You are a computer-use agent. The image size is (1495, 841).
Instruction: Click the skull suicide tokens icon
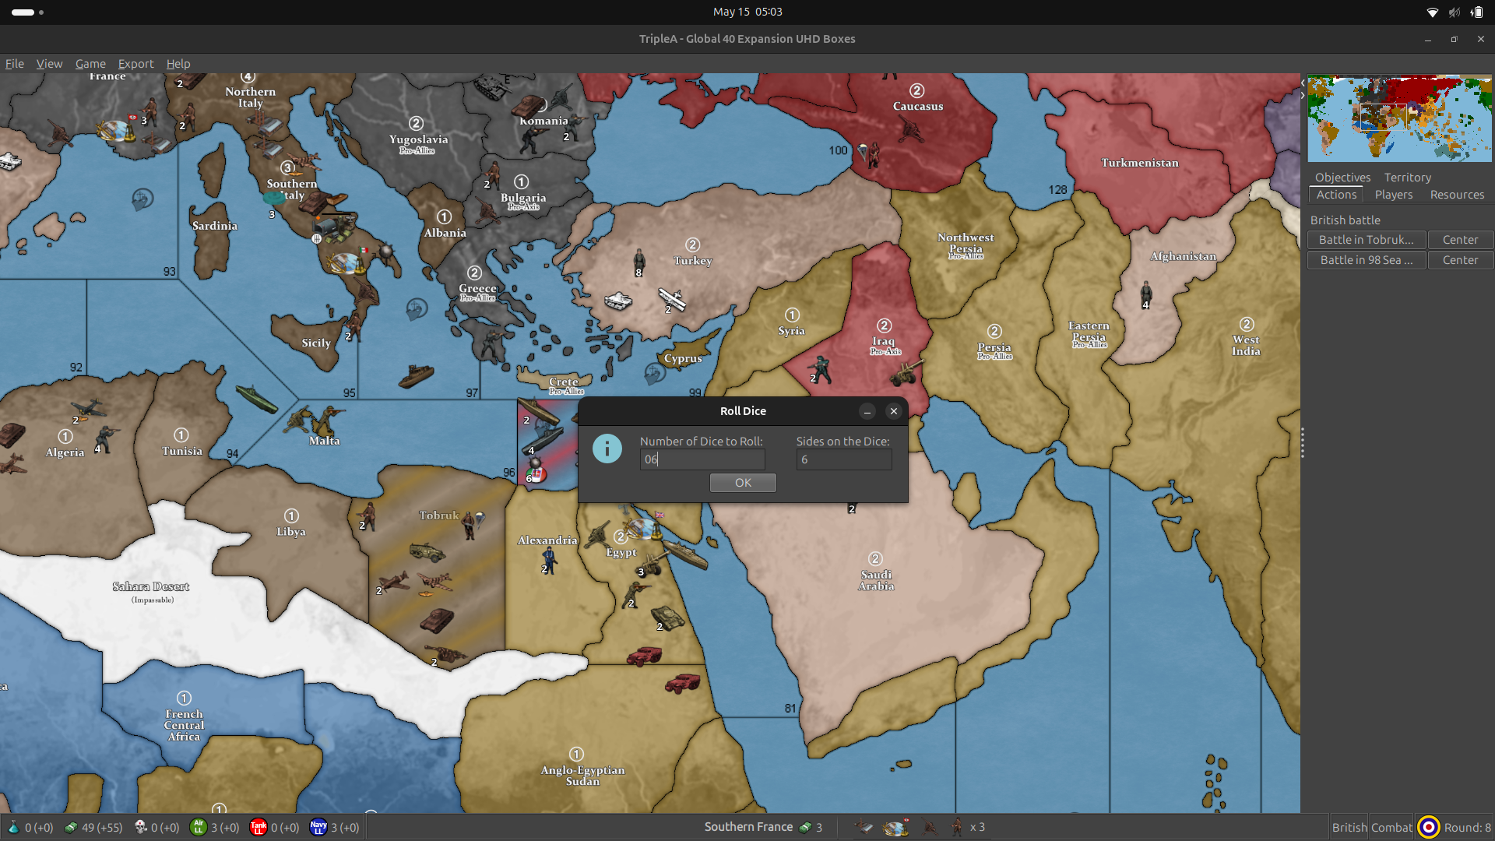pyautogui.click(x=141, y=827)
